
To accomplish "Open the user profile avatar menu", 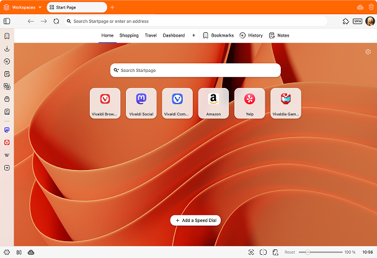I will click(370, 20).
